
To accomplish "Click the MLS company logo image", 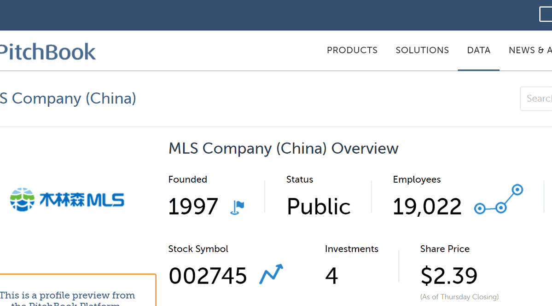I will pos(67,200).
